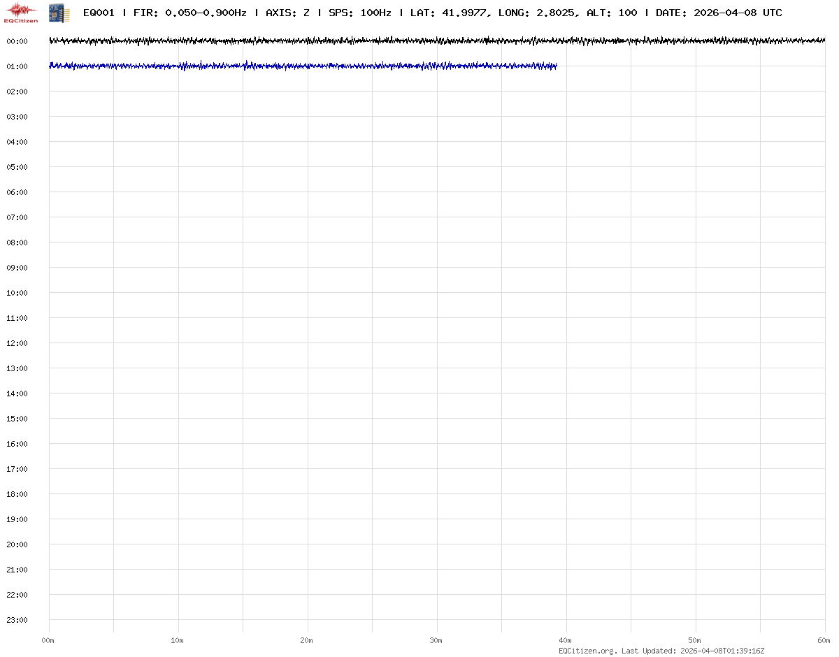
Task: Click the FIR 0.050-0.900Hz filter text
Action: [189, 13]
